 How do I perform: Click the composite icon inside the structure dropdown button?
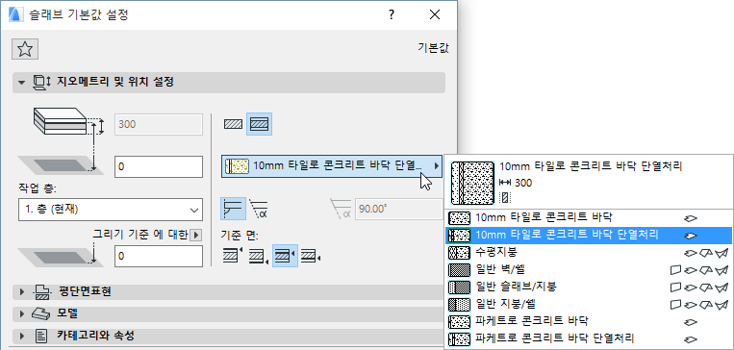[x=237, y=165]
